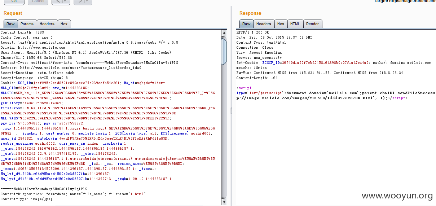
Task: Click the 'Vary: Accept-Encoding' response line
Action: [x=259, y=53]
